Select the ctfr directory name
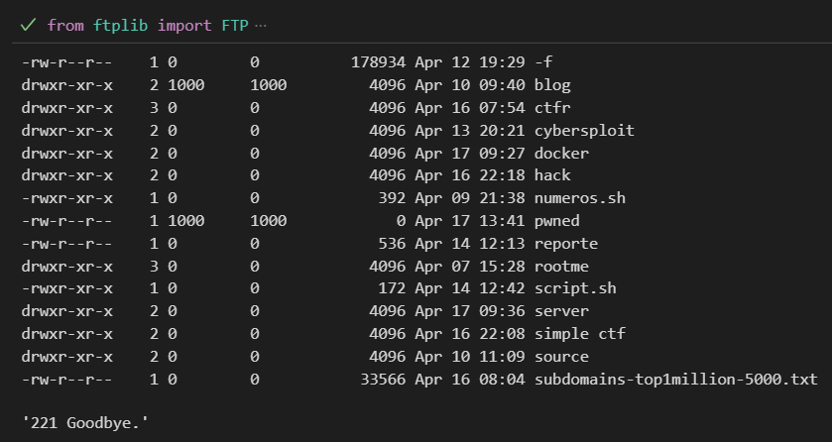The height and width of the screenshot is (442, 832). pos(552,108)
